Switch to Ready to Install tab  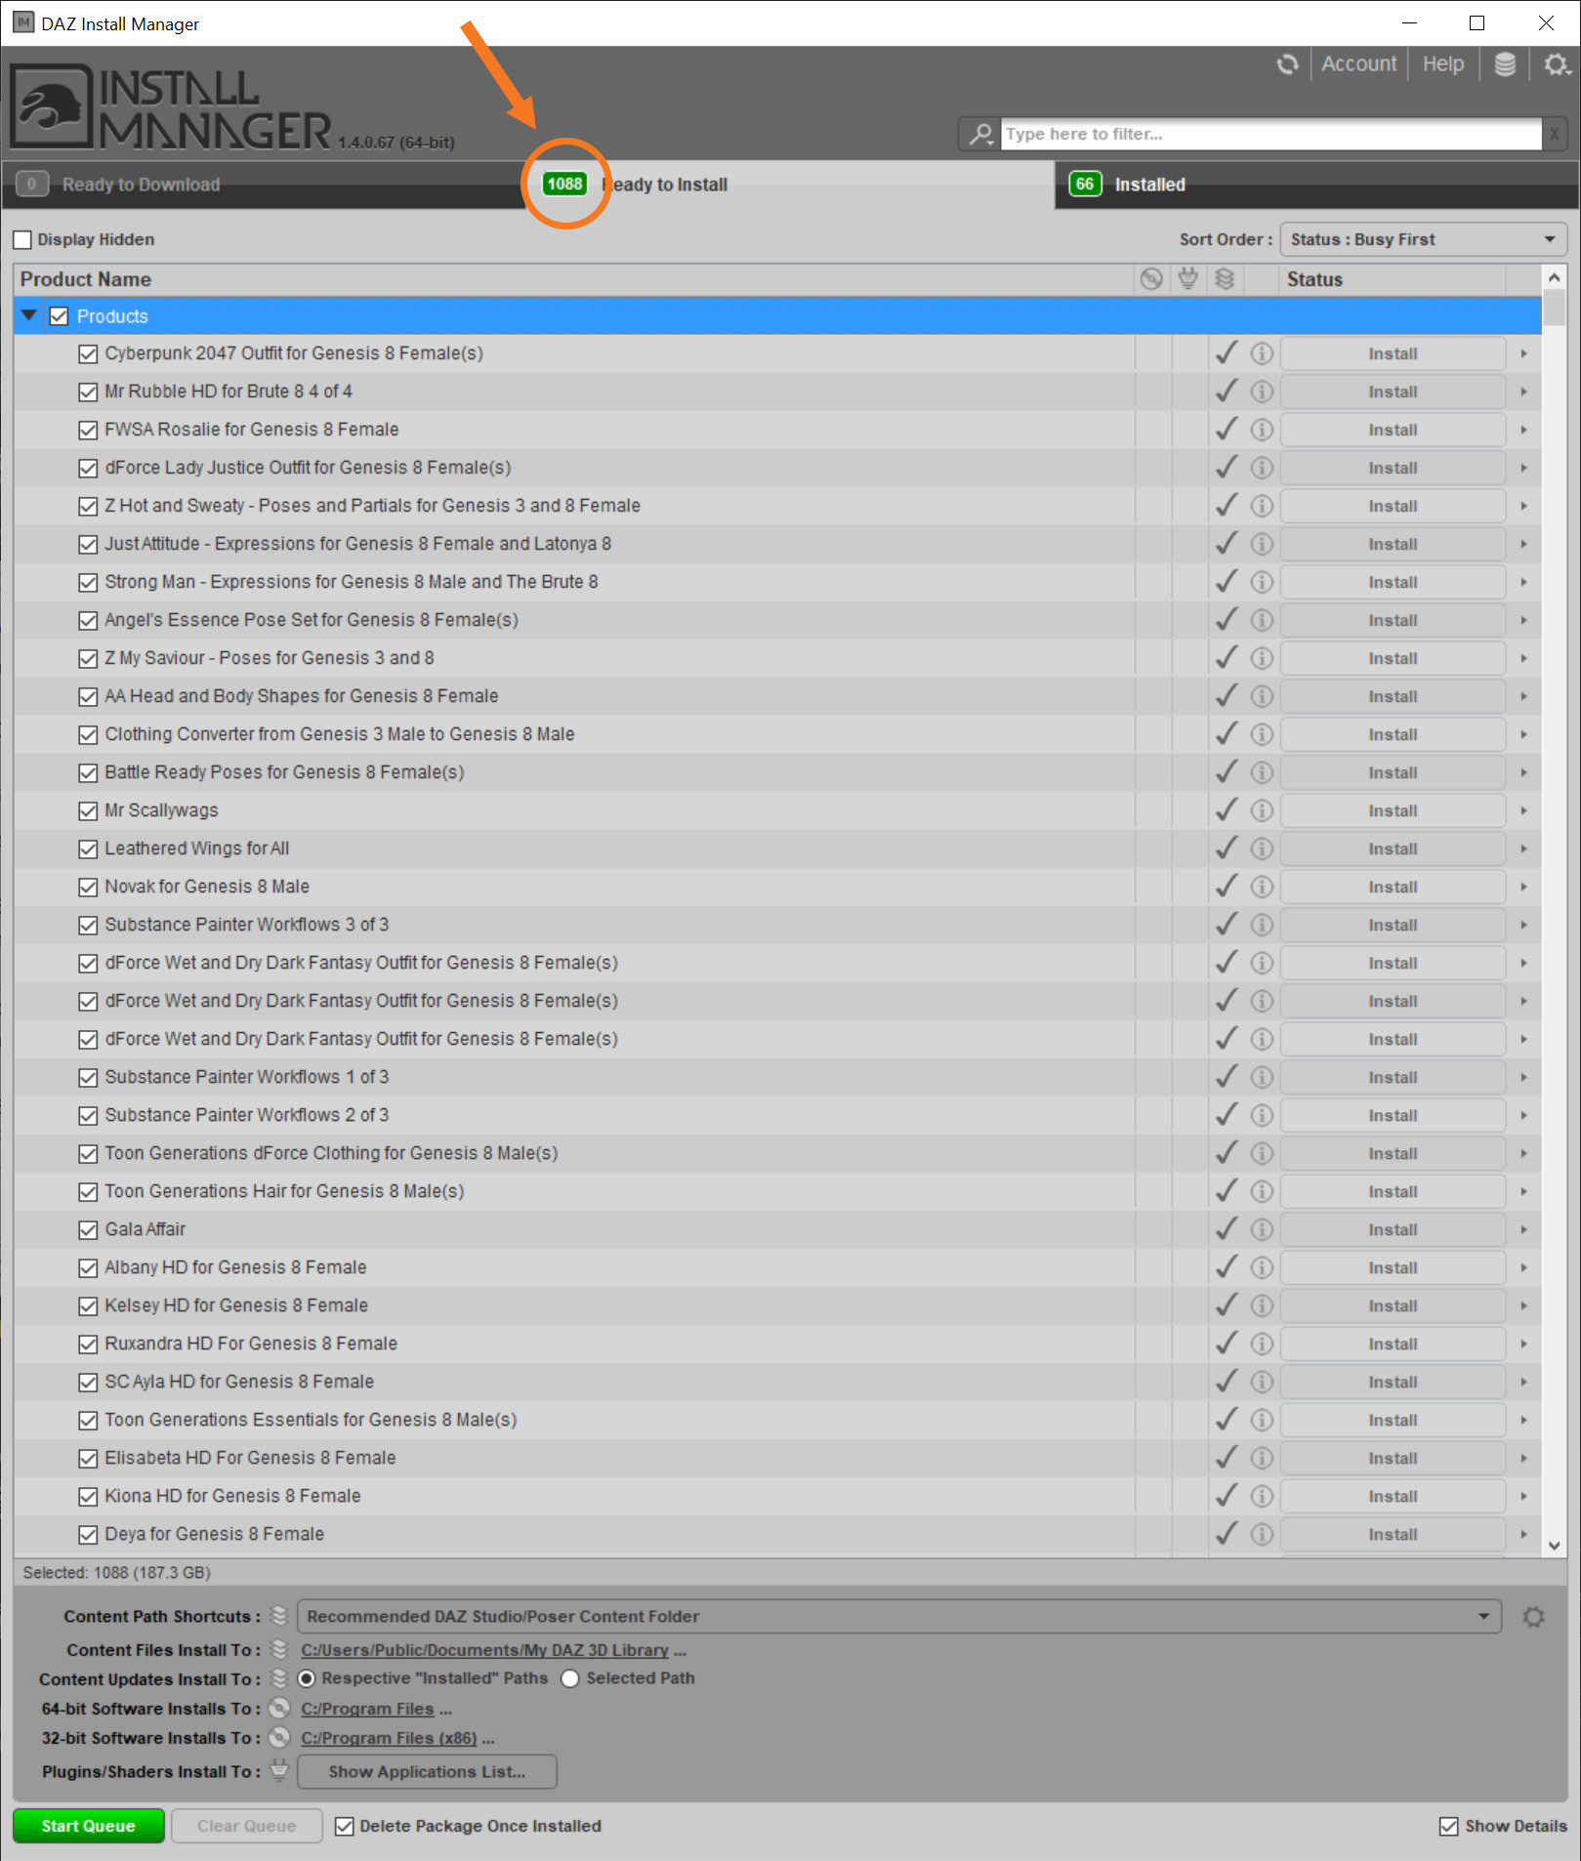coord(789,185)
